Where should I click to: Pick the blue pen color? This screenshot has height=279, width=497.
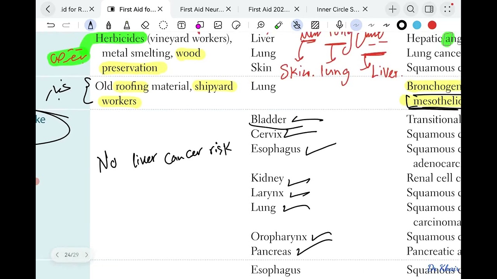417,25
